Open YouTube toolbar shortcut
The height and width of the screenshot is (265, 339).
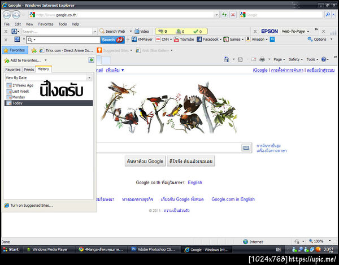(184, 40)
